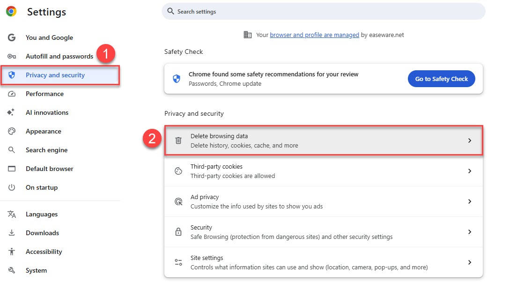517x282 pixels.
Task: Open Site settings via its right arrow
Action: point(470,262)
